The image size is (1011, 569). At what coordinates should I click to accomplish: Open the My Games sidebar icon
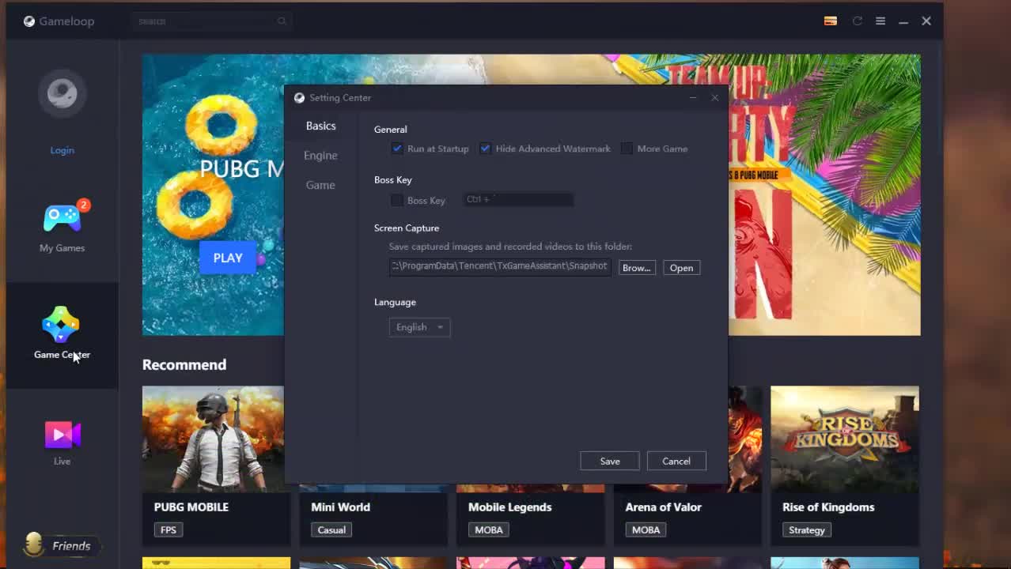click(x=62, y=219)
